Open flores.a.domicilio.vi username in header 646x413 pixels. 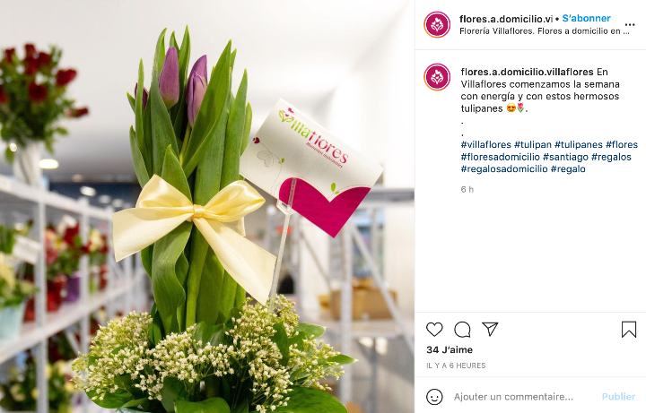pos(506,19)
